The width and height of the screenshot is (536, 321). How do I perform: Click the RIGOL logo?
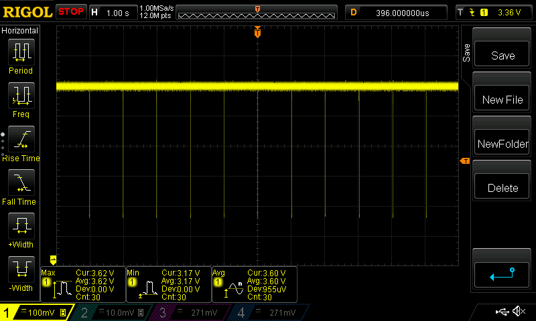click(x=27, y=12)
